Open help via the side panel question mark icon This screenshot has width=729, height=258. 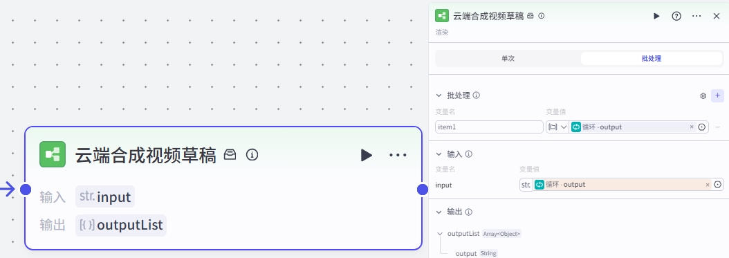pyautogui.click(x=676, y=16)
